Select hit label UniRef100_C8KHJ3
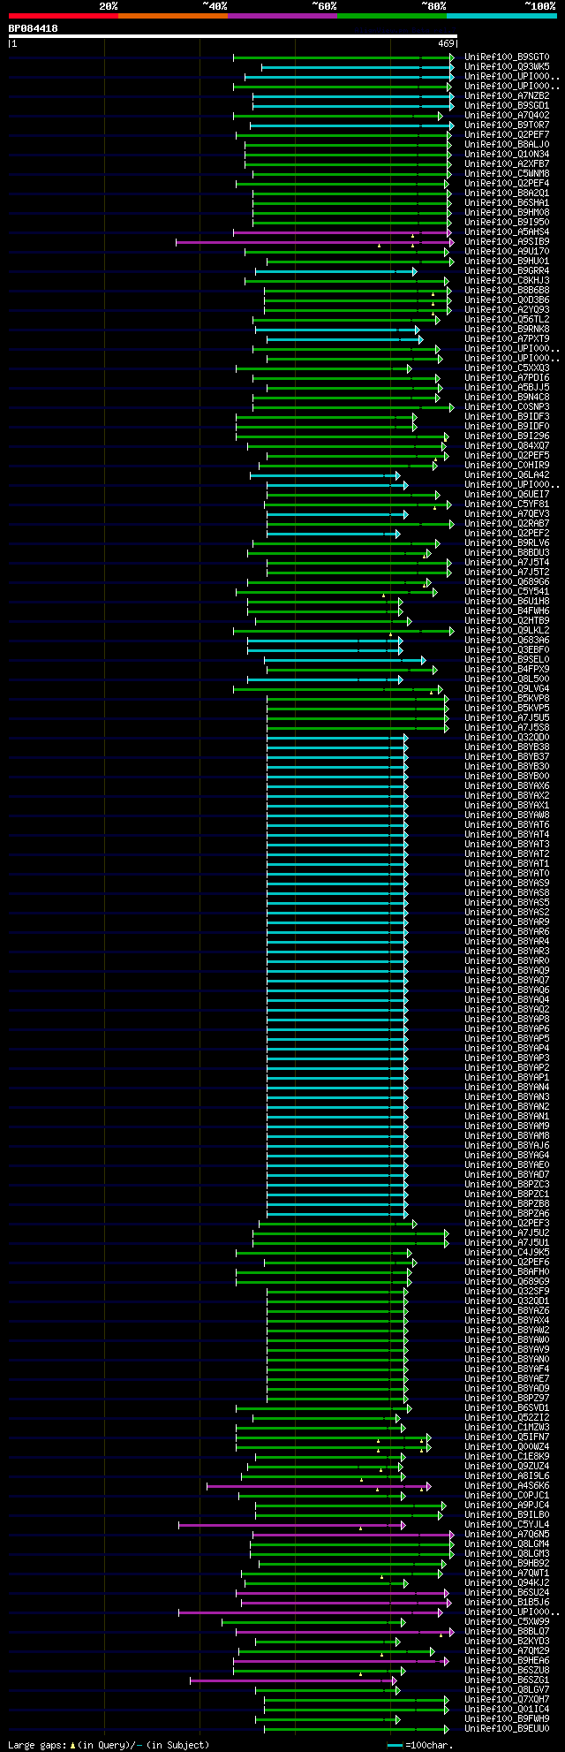 507,281
